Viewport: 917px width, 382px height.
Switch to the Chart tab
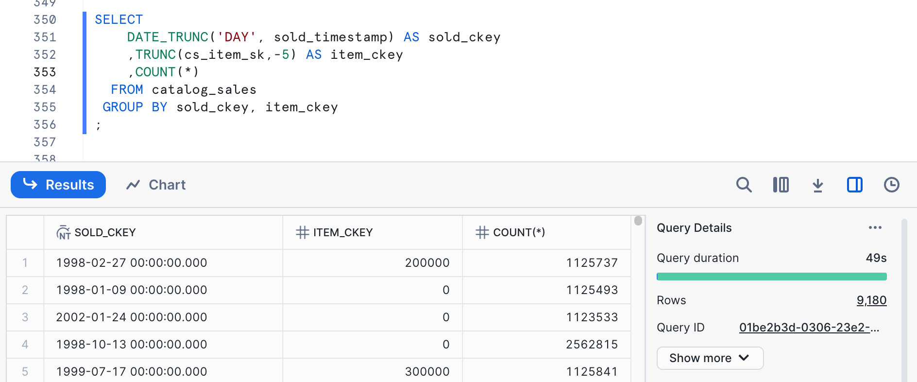click(156, 185)
